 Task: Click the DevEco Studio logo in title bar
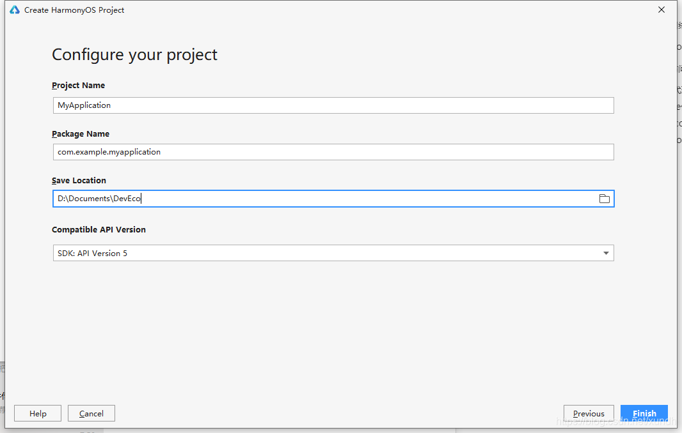pos(15,10)
